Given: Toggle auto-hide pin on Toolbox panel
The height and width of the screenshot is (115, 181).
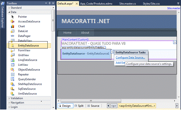Looking at the screenshot, I should [50, 3].
